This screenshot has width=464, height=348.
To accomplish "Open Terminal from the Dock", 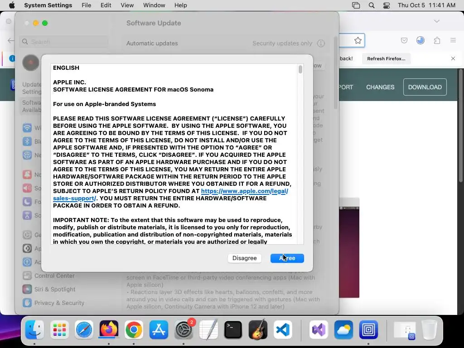I will coord(233,330).
